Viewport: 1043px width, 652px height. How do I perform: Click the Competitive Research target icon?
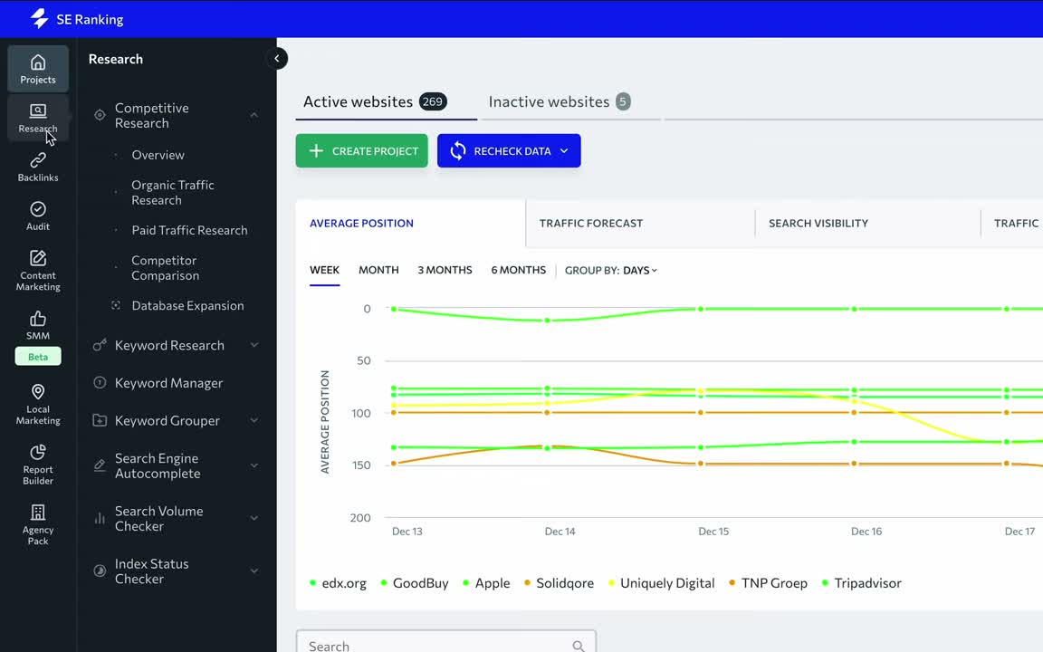pos(100,115)
